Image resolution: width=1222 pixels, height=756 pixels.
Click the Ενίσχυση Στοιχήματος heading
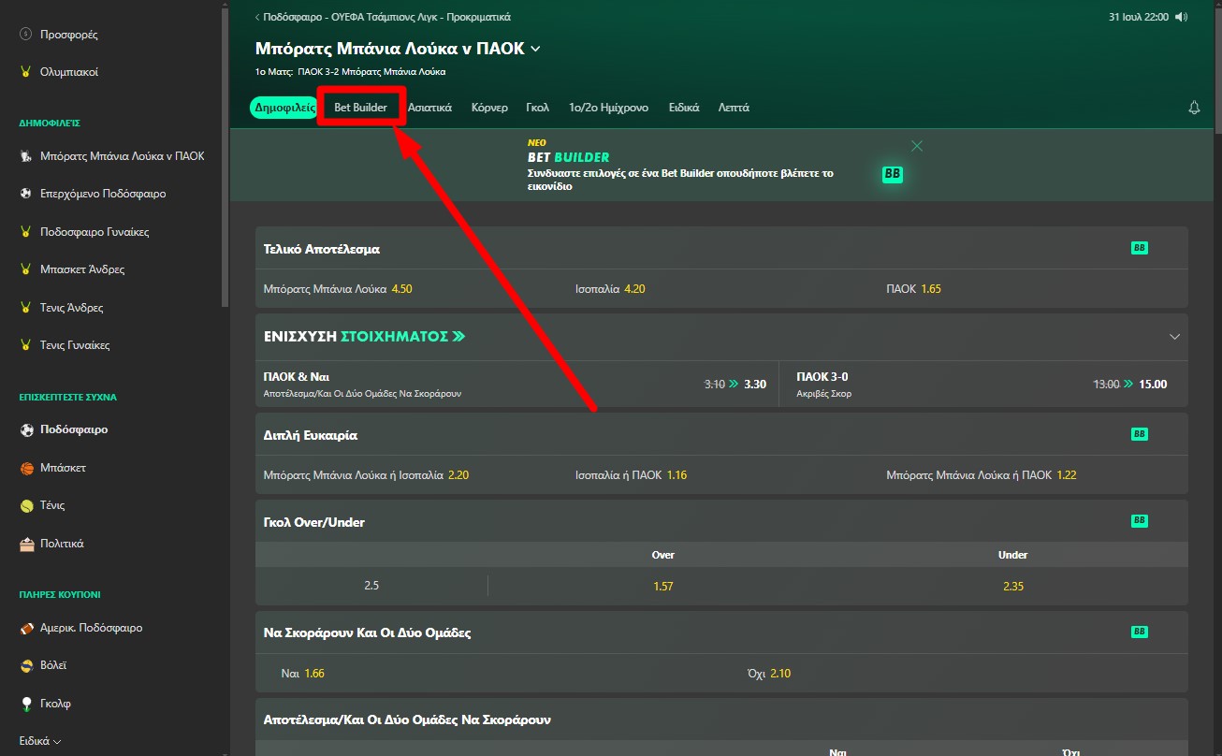click(365, 336)
